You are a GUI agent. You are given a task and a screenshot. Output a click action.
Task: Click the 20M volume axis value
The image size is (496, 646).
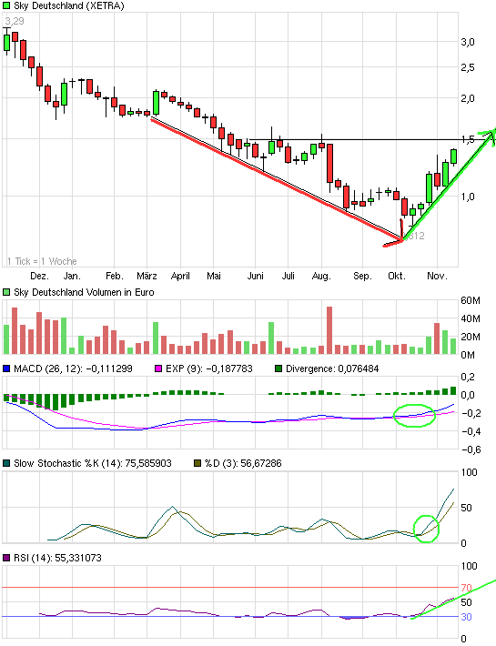(x=471, y=337)
